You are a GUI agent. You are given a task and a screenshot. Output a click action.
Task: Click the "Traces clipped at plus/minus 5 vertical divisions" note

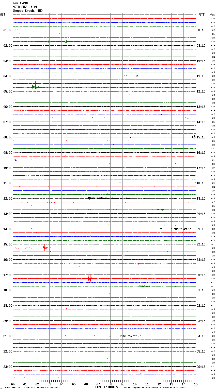point(153,387)
